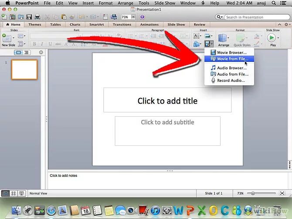The height and width of the screenshot is (219, 292).
Task: Click Insert Text Box icon
Action: [x=196, y=36]
